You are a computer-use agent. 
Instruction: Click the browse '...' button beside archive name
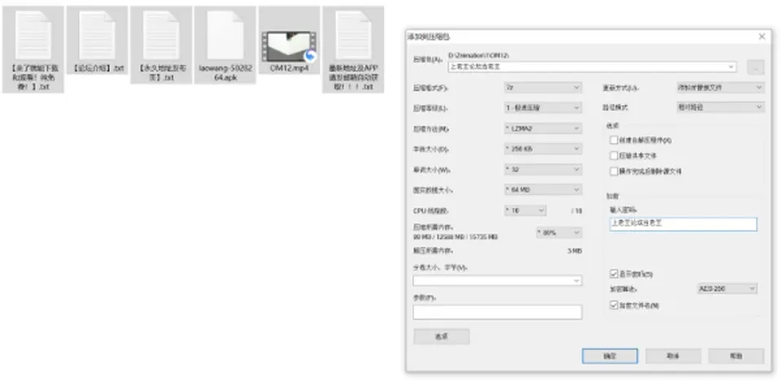[x=756, y=67]
